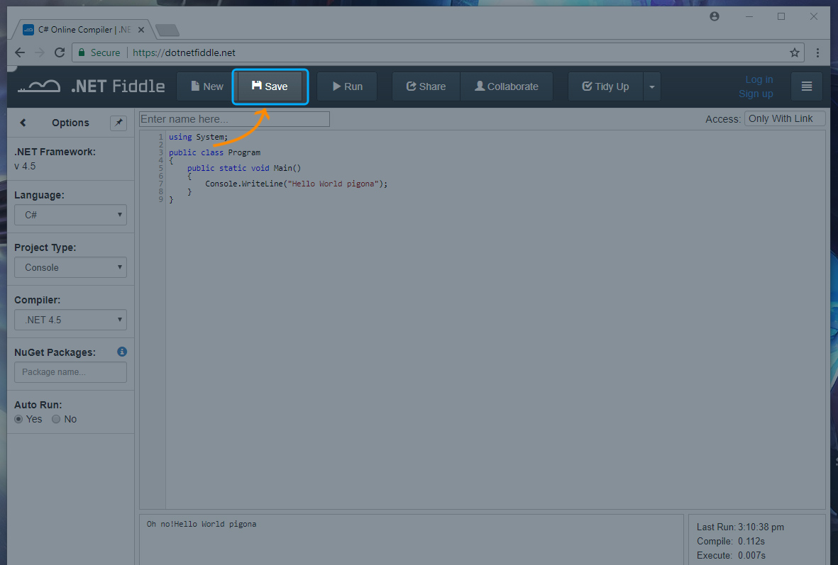838x565 pixels.
Task: Change Access dropdown from Only With Link
Action: pos(784,118)
